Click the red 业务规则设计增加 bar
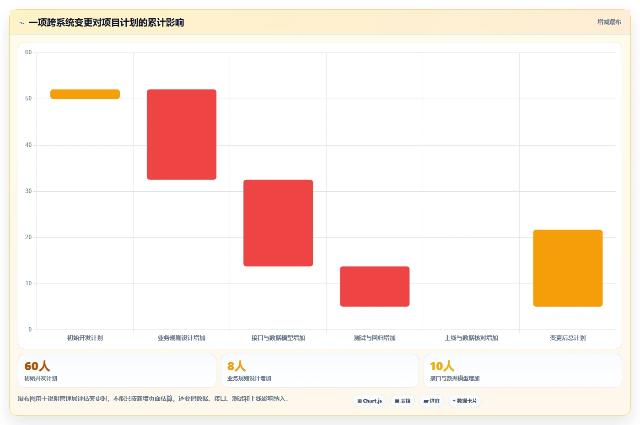 [x=182, y=135]
